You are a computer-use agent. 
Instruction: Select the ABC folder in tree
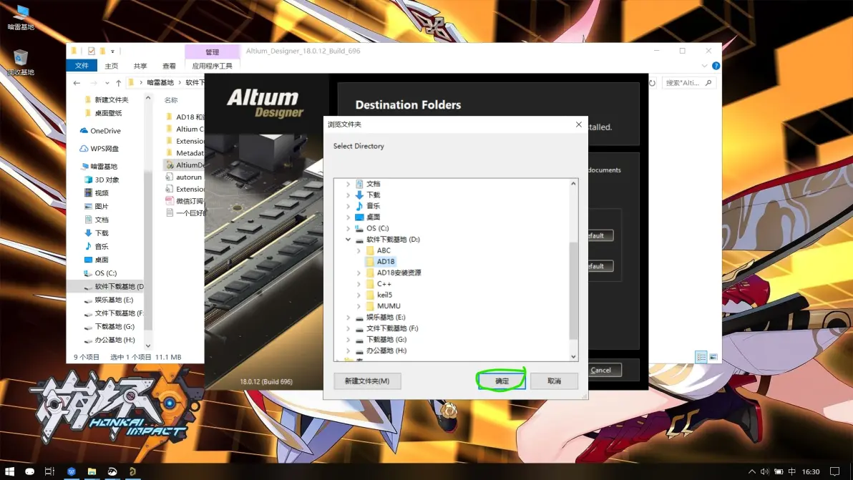(384, 250)
